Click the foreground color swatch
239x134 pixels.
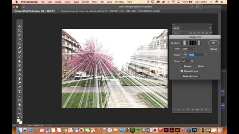19,121
